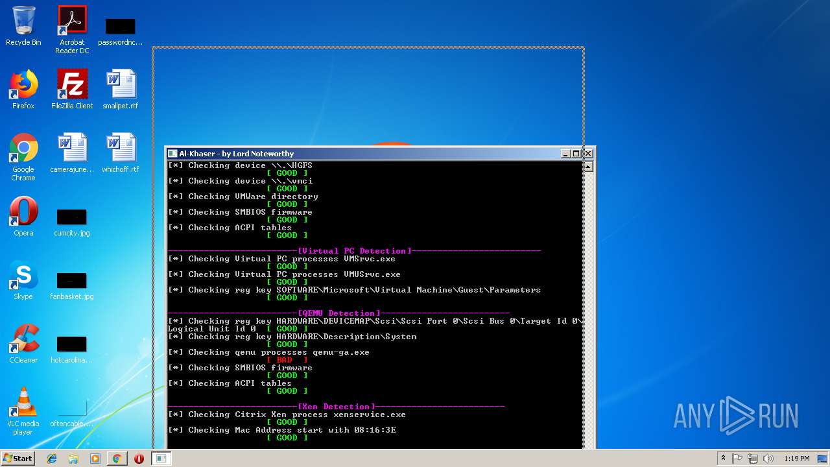Click 'Checking Mac Address start with 08:16:3E'
This screenshot has width=830, height=467.
(281, 430)
